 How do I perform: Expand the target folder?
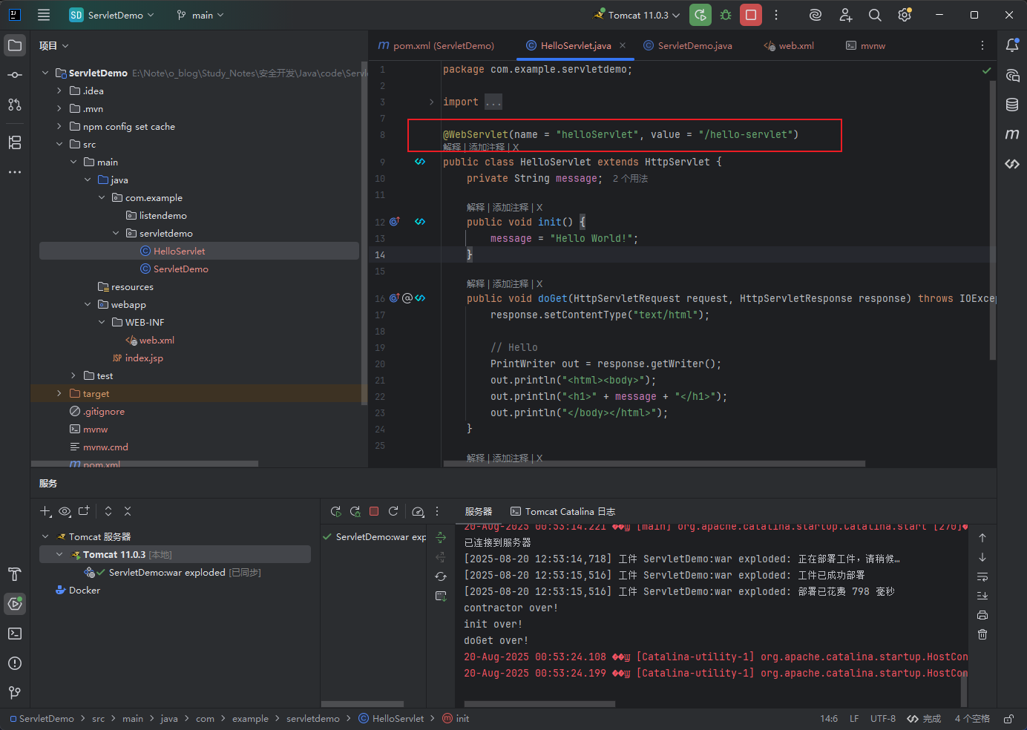point(59,394)
